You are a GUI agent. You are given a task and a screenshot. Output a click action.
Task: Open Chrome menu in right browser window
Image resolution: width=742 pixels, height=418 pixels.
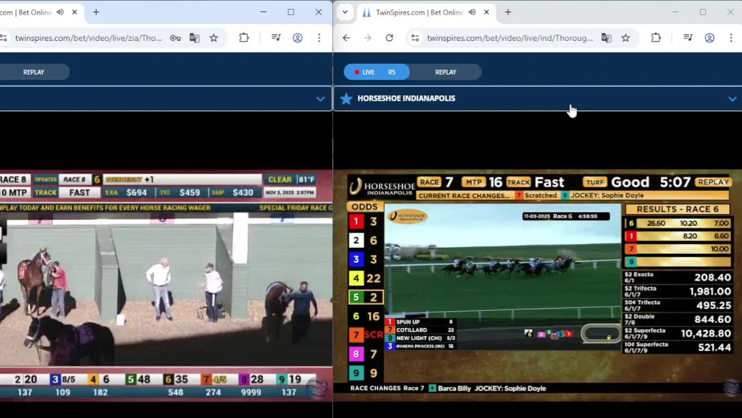[x=731, y=38]
